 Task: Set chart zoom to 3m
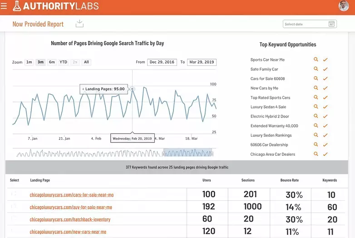point(40,62)
